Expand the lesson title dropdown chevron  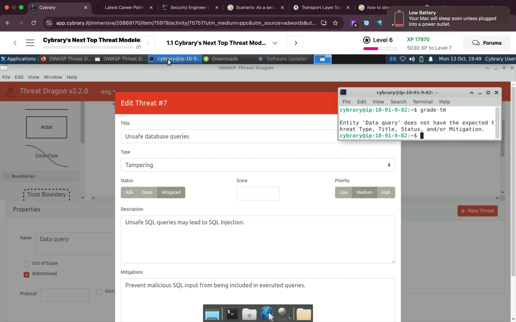click(275, 43)
